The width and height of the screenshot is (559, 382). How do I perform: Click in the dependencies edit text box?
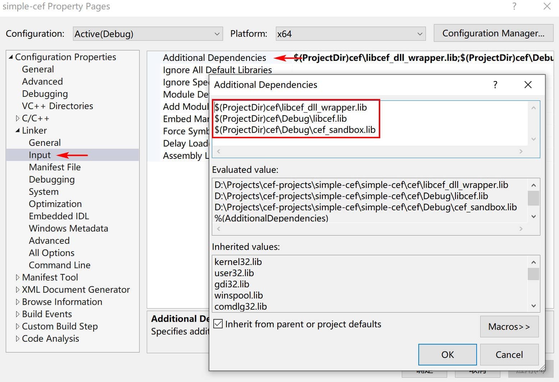(370, 123)
